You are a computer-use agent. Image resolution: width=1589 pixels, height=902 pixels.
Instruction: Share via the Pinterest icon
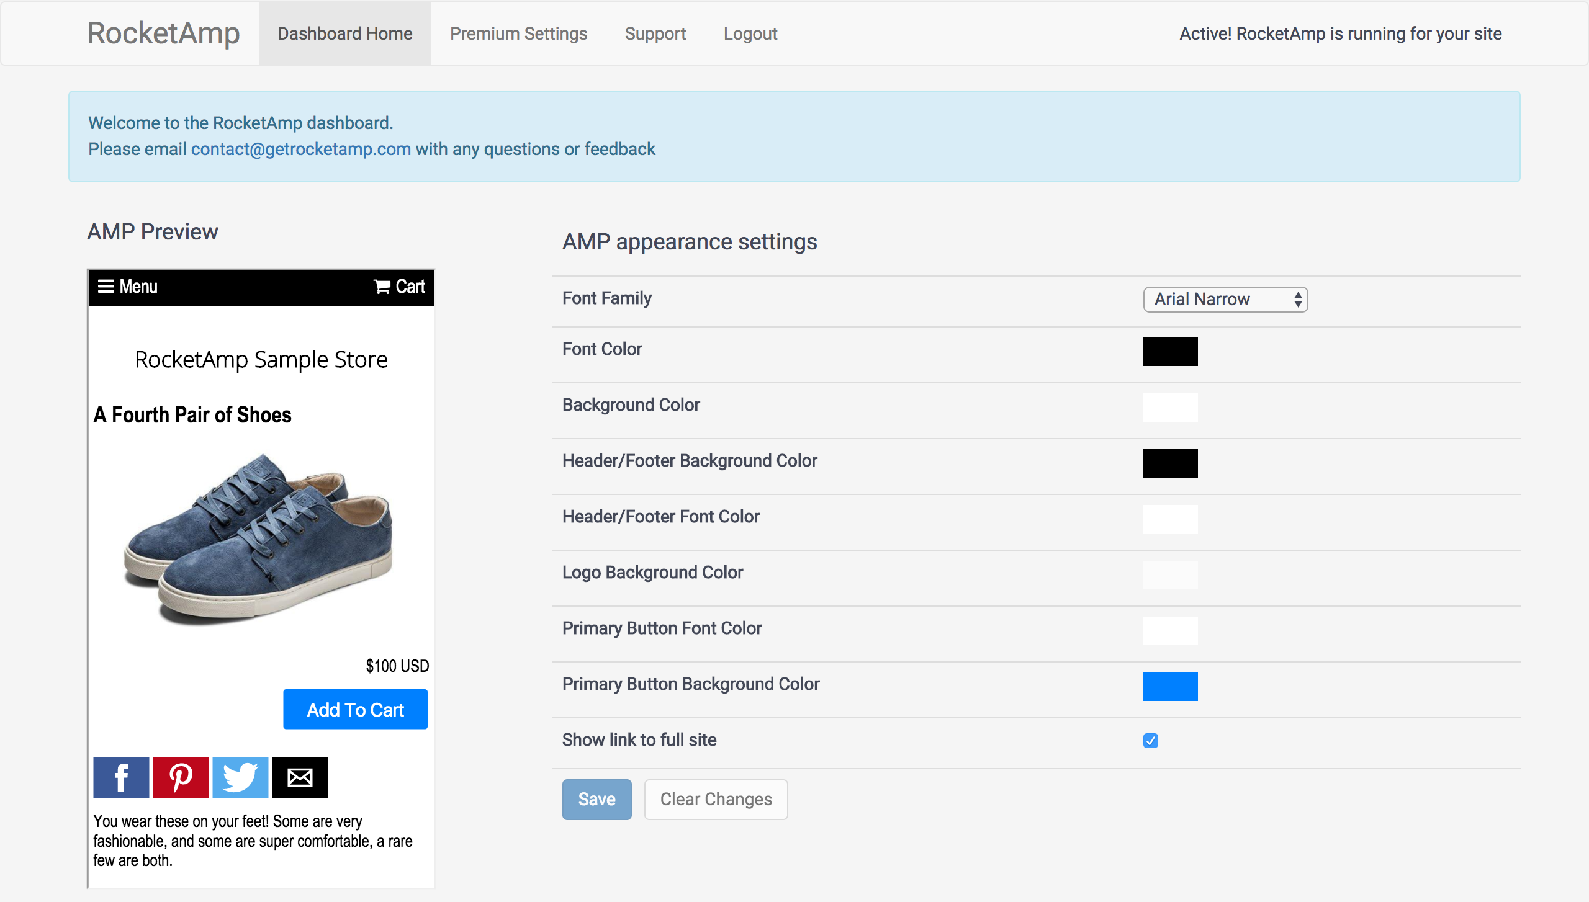coord(181,777)
